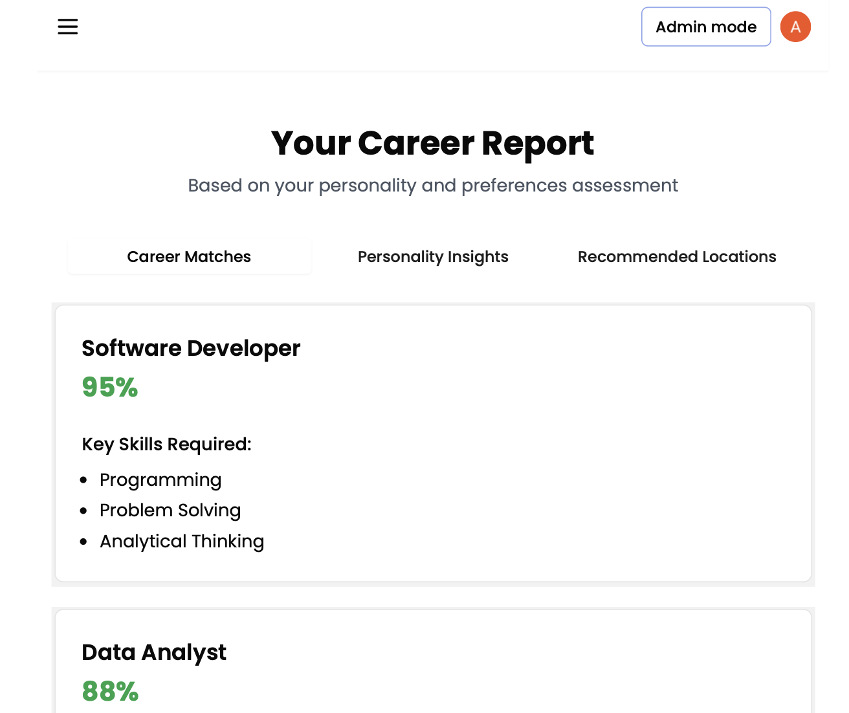Click the 88% match score

(109, 692)
